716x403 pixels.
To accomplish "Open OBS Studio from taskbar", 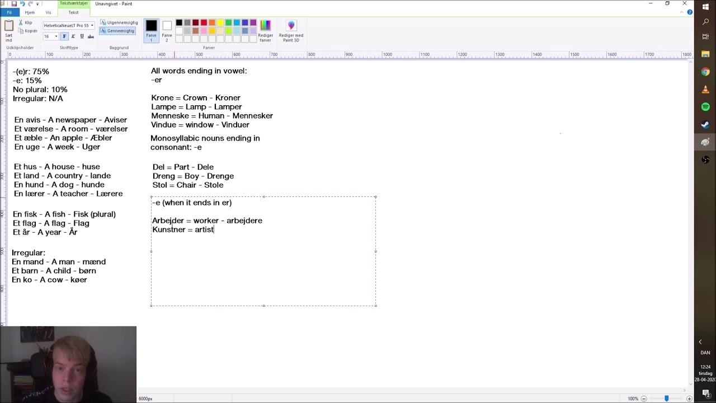I will [705, 160].
